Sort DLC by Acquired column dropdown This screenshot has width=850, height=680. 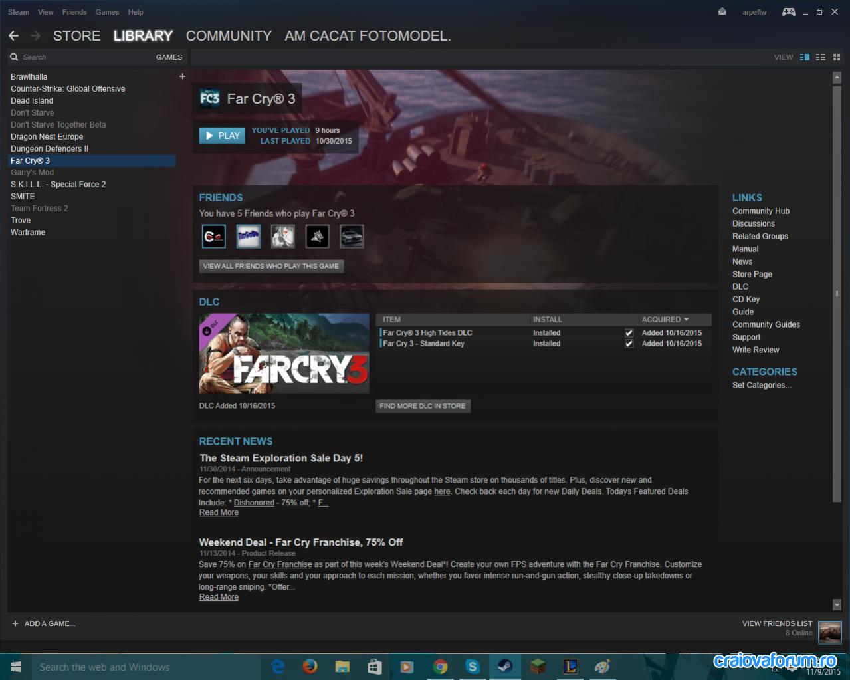665,320
